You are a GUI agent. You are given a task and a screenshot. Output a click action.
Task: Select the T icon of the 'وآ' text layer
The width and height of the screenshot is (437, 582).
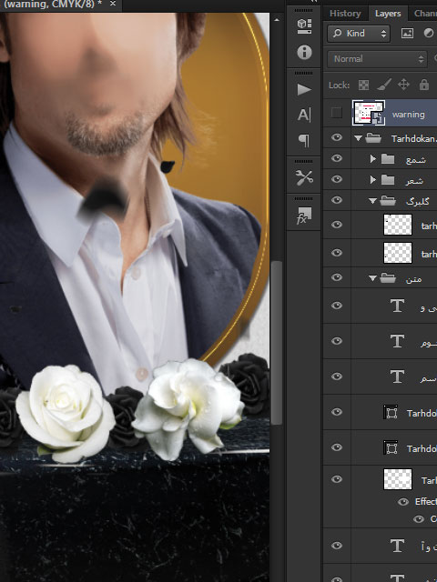point(397,546)
